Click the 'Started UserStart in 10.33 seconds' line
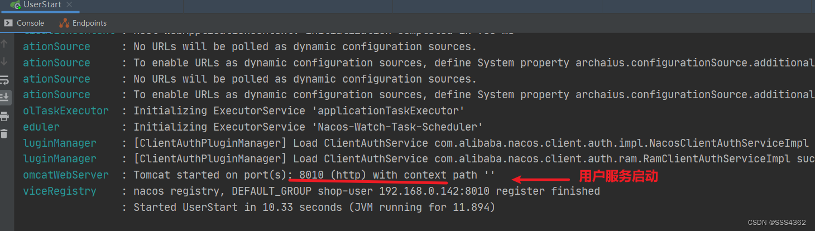This screenshot has width=815, height=231. point(314,208)
